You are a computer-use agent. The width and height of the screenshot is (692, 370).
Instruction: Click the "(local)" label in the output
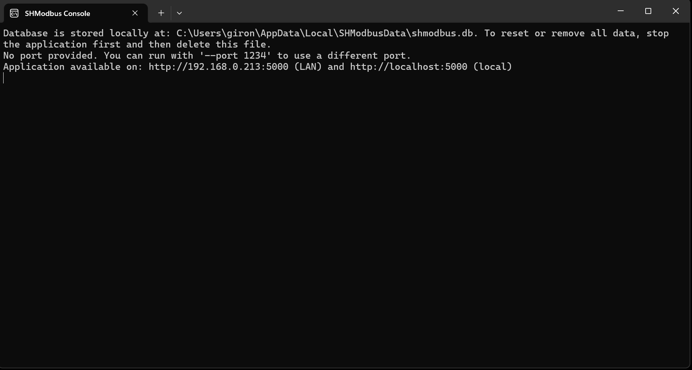click(492, 67)
